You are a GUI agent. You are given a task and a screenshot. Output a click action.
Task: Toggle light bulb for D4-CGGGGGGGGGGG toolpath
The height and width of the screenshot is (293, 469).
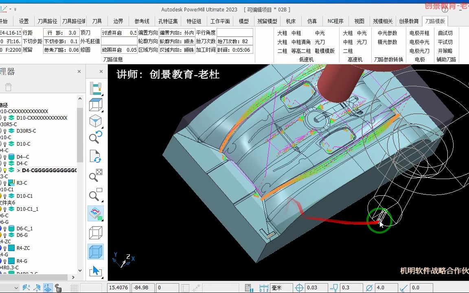click(x=5, y=170)
